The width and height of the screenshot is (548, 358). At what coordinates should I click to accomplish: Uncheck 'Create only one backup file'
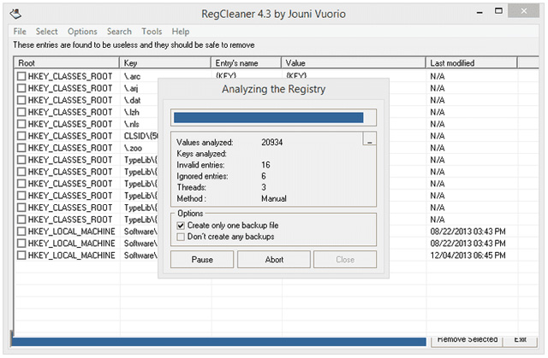[x=181, y=225]
